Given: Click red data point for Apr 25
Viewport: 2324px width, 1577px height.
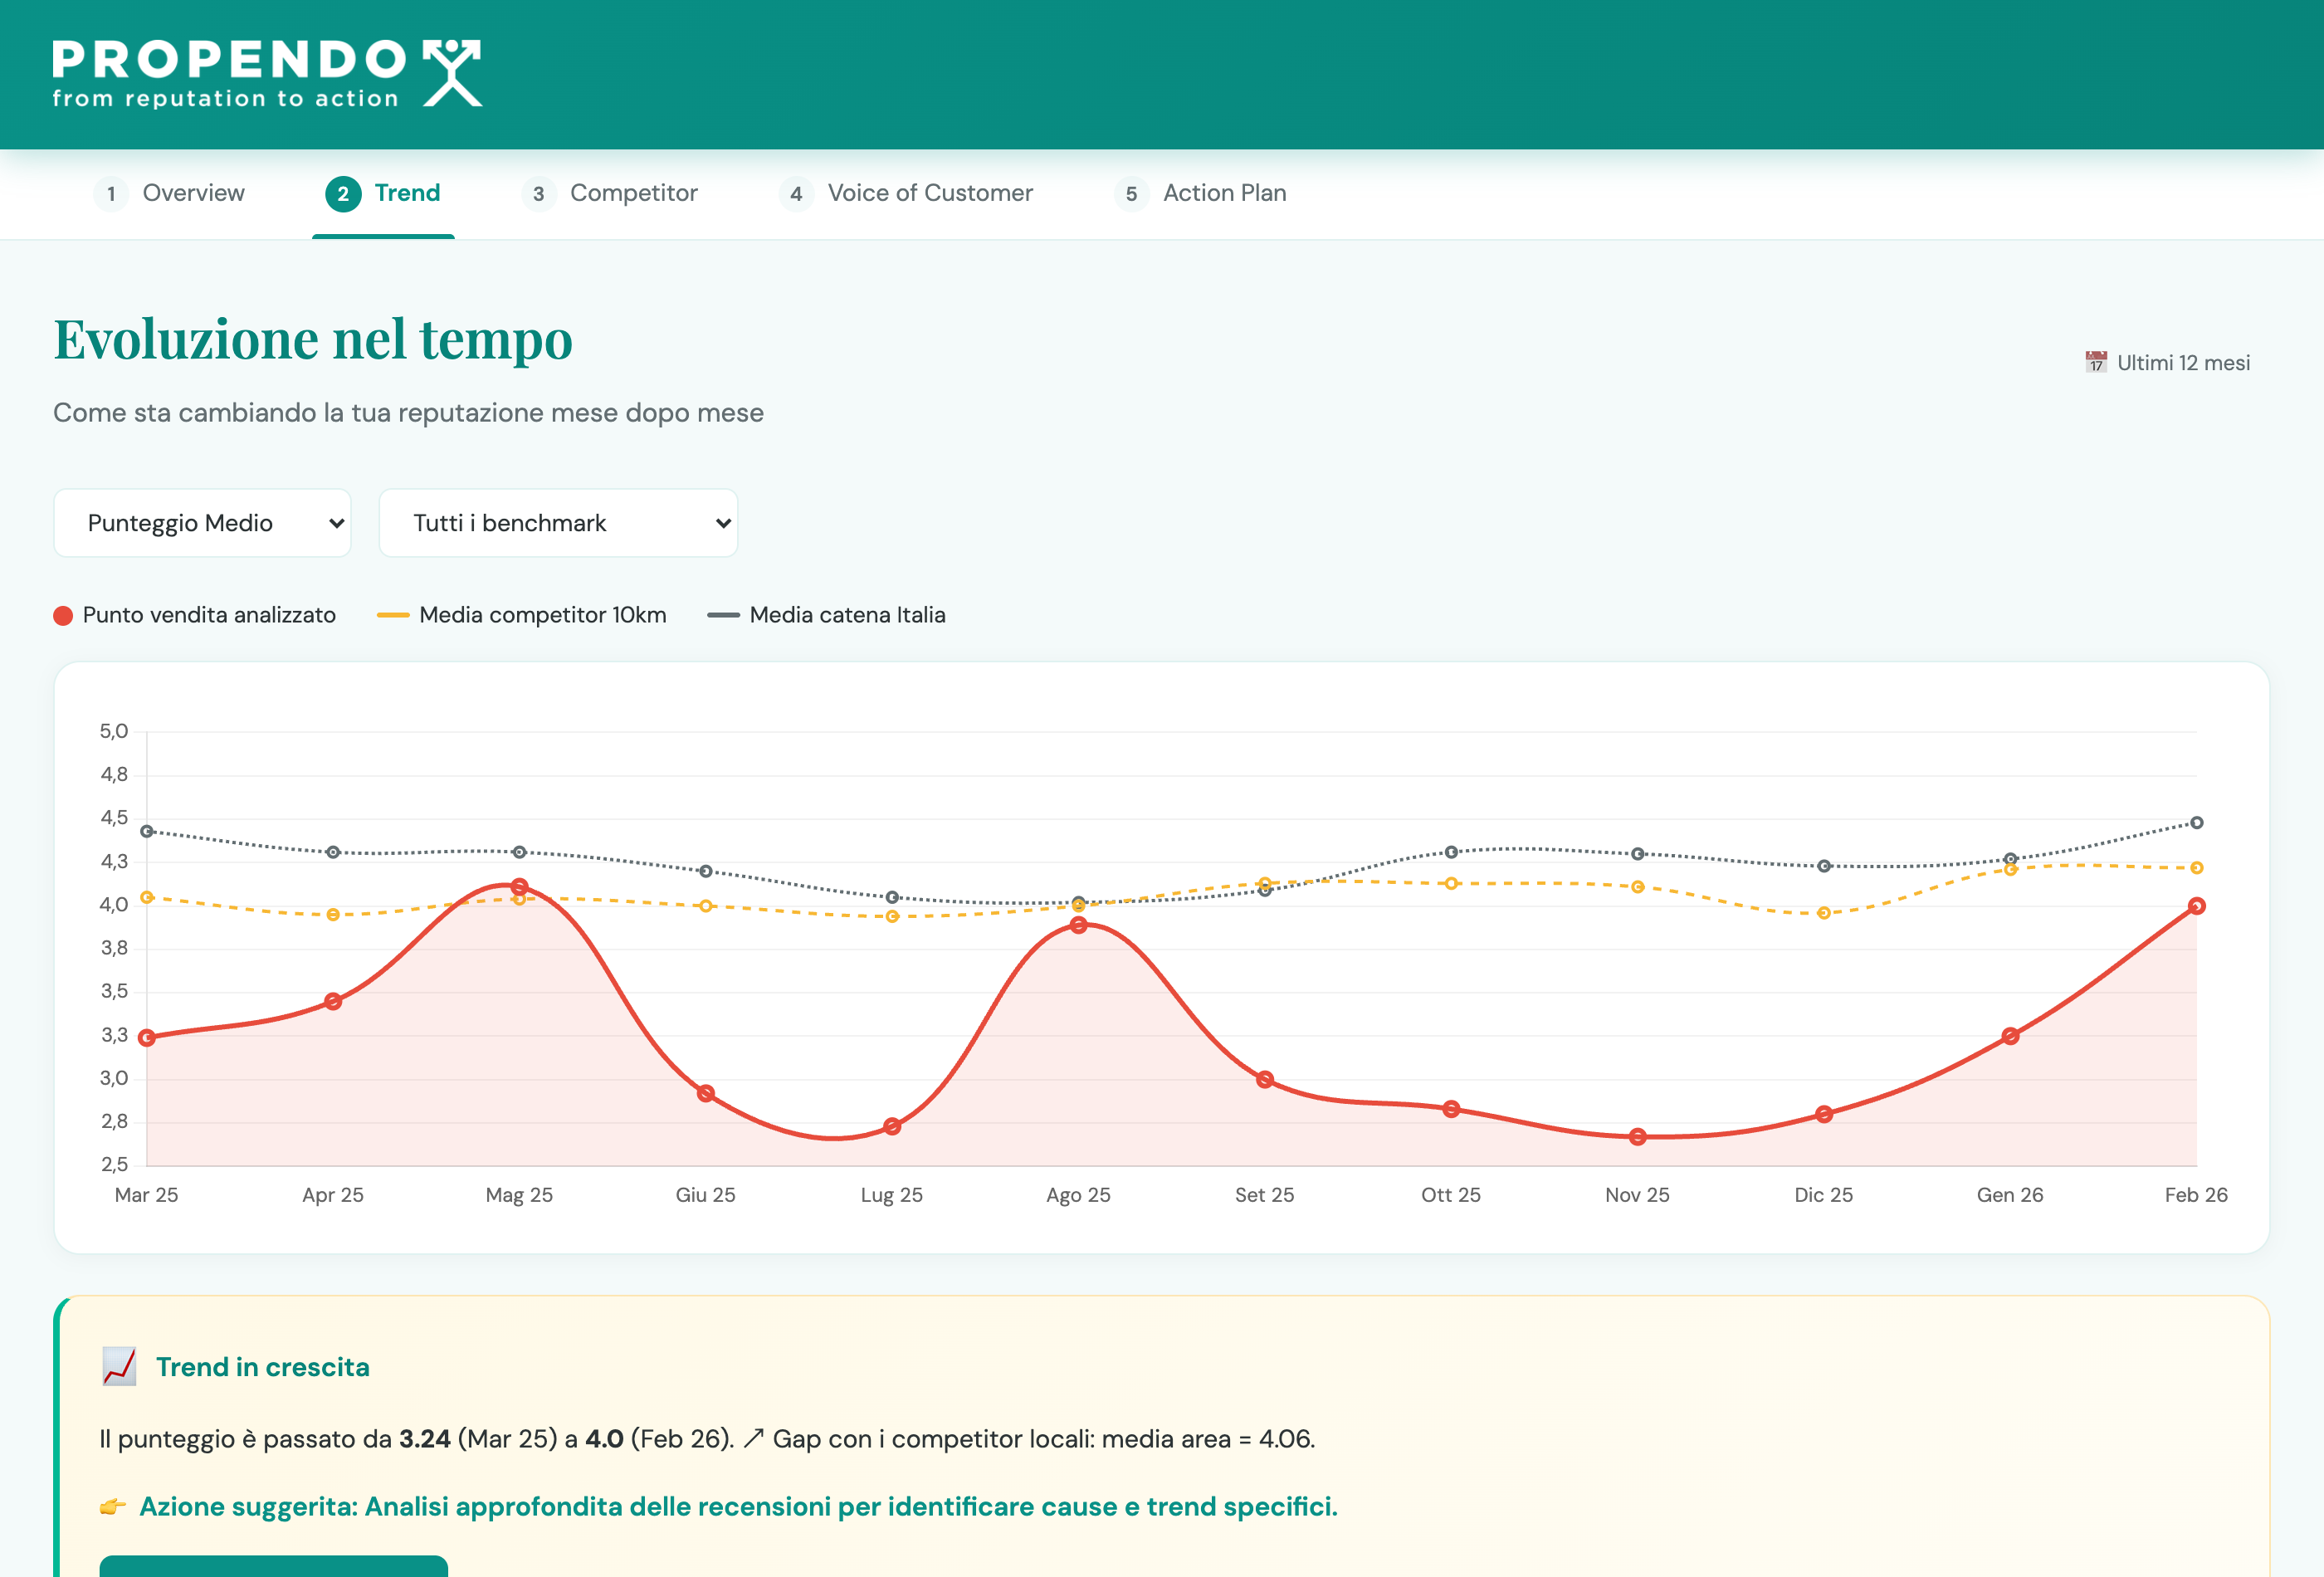Looking at the screenshot, I should (333, 1001).
